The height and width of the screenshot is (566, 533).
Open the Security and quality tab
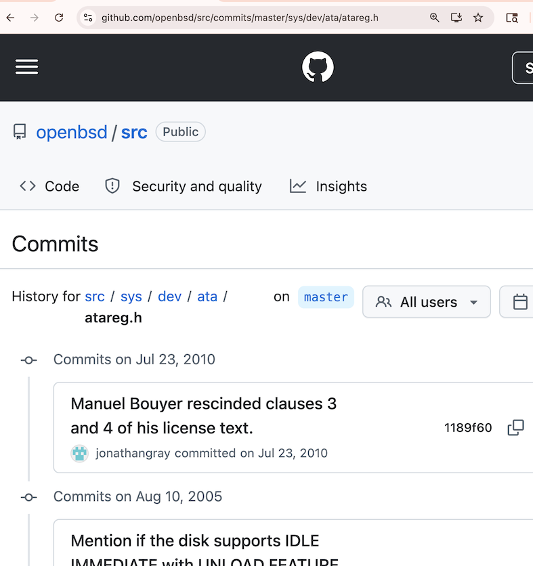[x=184, y=186]
